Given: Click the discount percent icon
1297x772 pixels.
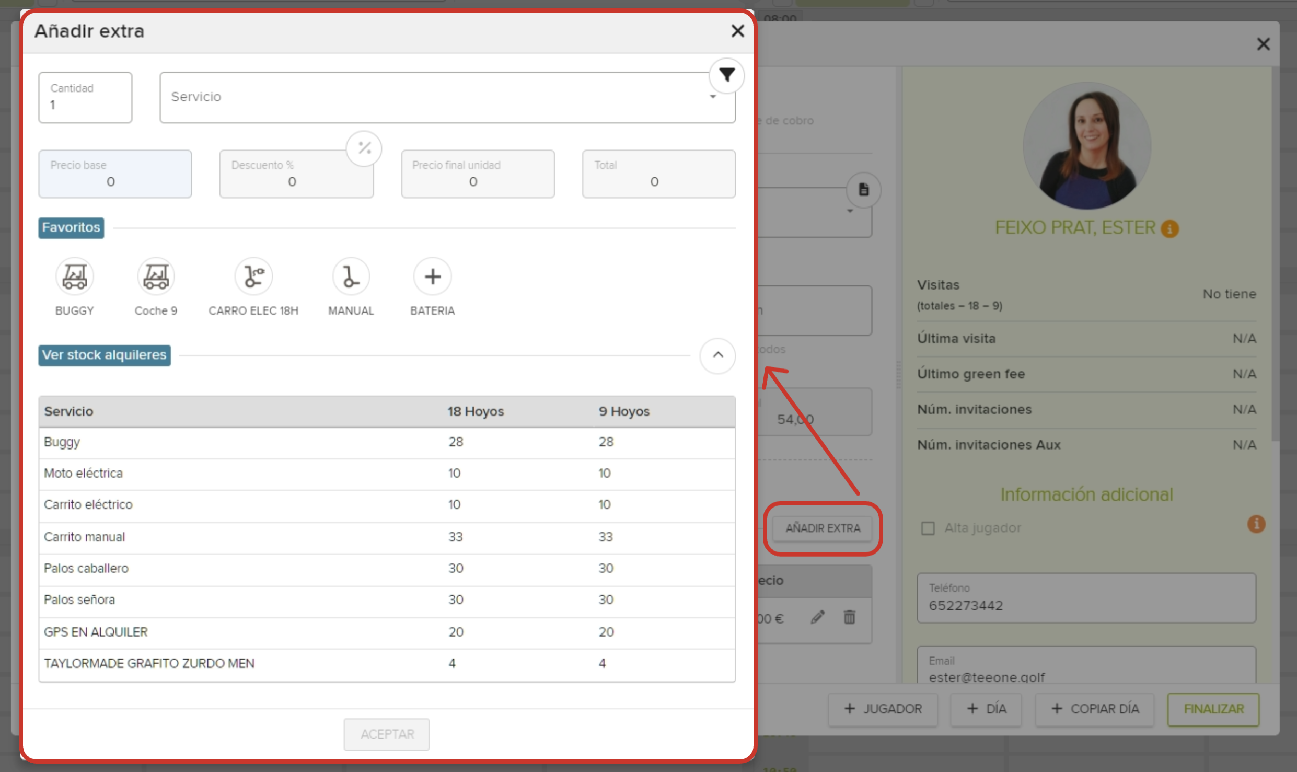Looking at the screenshot, I should coord(364,148).
